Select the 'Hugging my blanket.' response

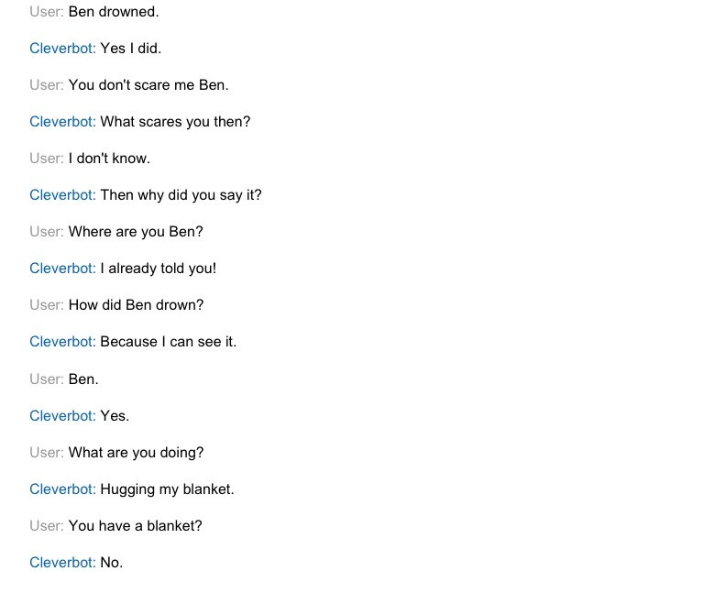point(167,489)
